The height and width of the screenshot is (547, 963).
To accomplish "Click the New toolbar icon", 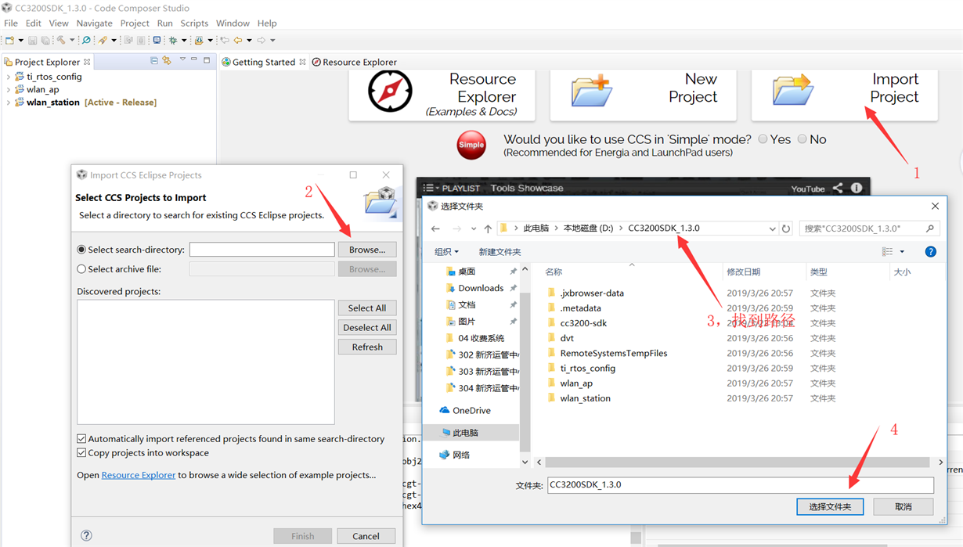I will click(9, 40).
